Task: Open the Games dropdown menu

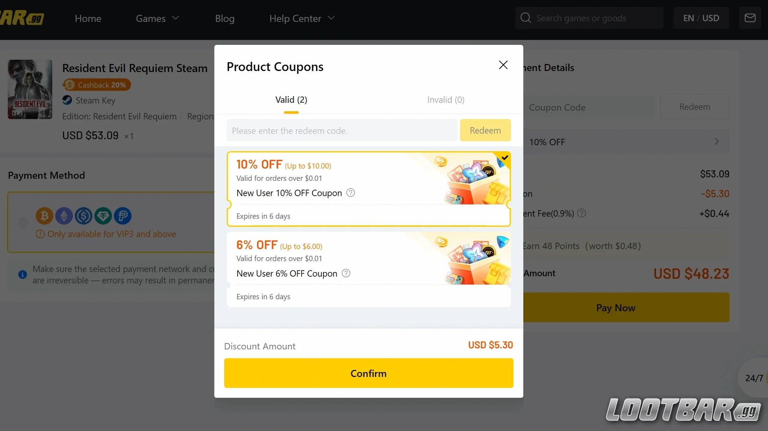Action: [x=157, y=18]
